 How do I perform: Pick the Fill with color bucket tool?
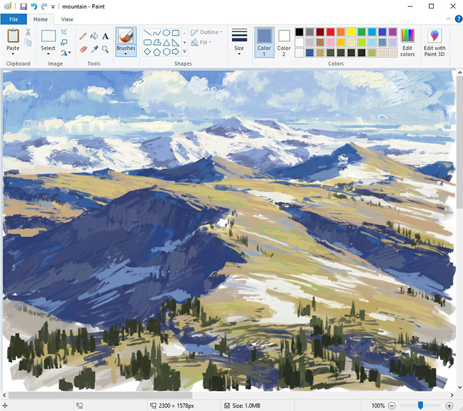click(x=94, y=36)
